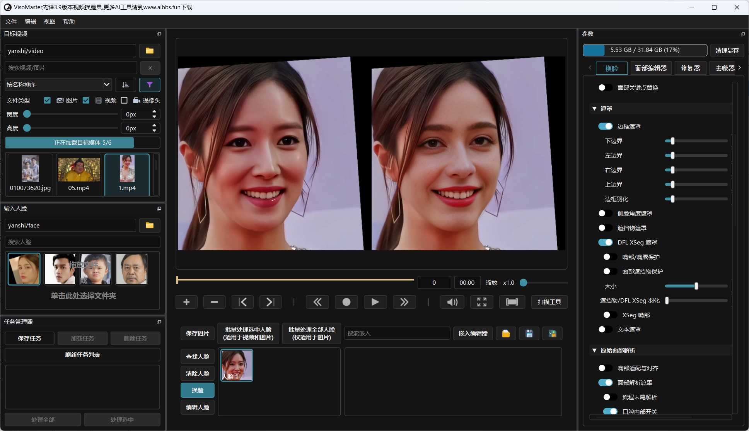The height and width of the screenshot is (431, 749).
Task: Open the 按名称排序 sort dropdown
Action: pyautogui.click(x=58, y=85)
